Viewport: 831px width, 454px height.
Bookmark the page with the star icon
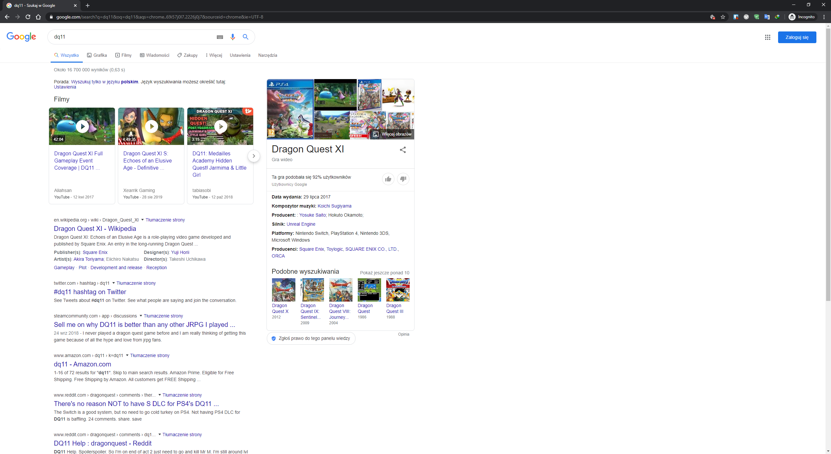723,17
